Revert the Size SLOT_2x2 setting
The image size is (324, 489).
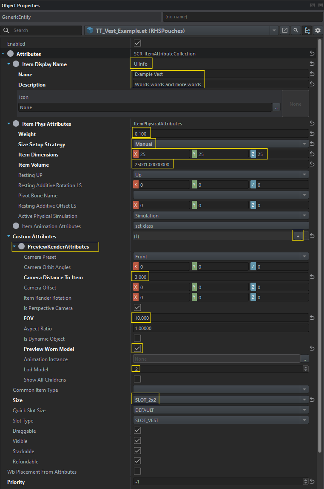312,400
